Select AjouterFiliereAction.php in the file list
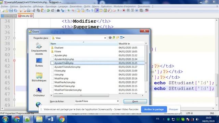219x123 pixels. [x=97, y=67]
